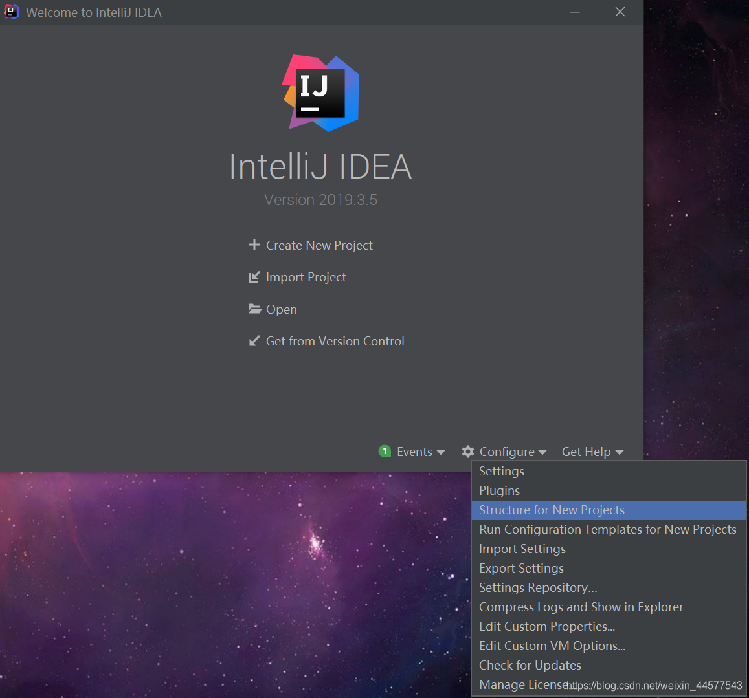Click the plus icon beside Create New Project

click(254, 245)
